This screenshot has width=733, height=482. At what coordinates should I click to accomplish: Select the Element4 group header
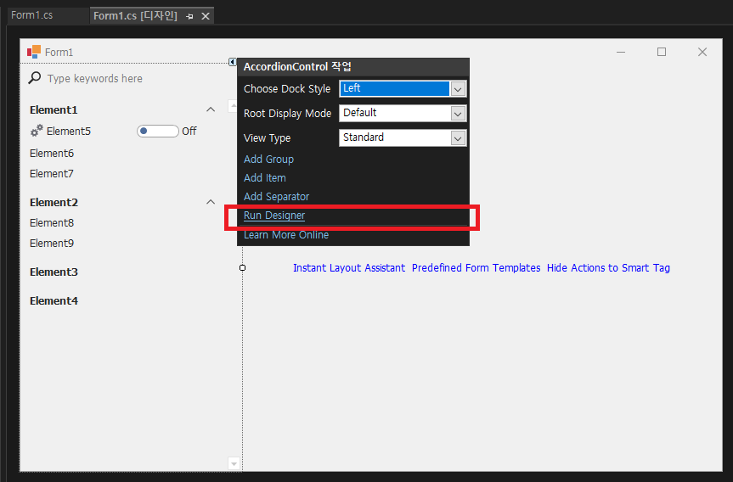[54, 300]
